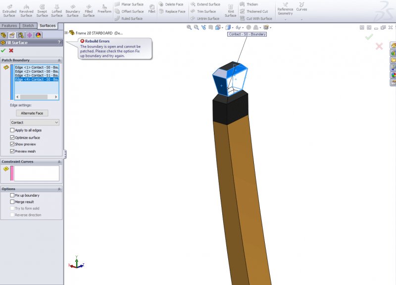
Task: Switch to the Surfaces tab
Action: coord(48,26)
